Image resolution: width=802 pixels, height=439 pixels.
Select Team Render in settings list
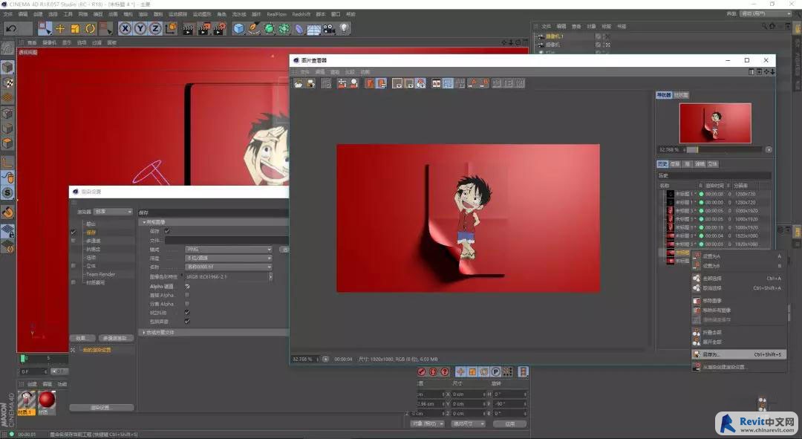point(100,274)
